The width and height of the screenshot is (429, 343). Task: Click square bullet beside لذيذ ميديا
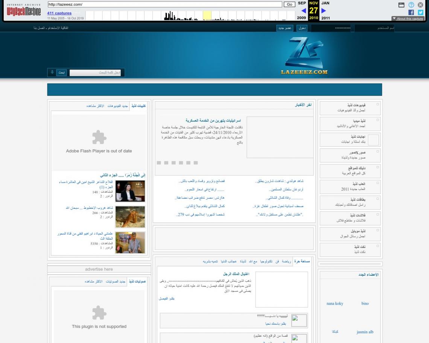point(377,120)
